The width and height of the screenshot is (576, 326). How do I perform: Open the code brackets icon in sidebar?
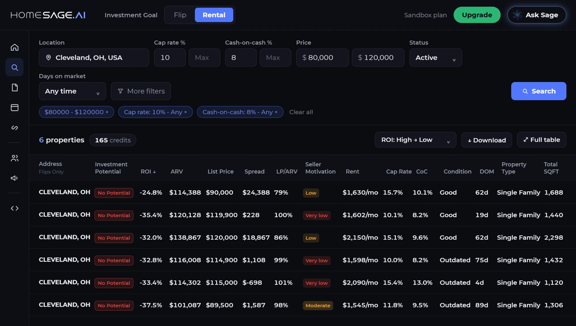pyautogui.click(x=14, y=208)
